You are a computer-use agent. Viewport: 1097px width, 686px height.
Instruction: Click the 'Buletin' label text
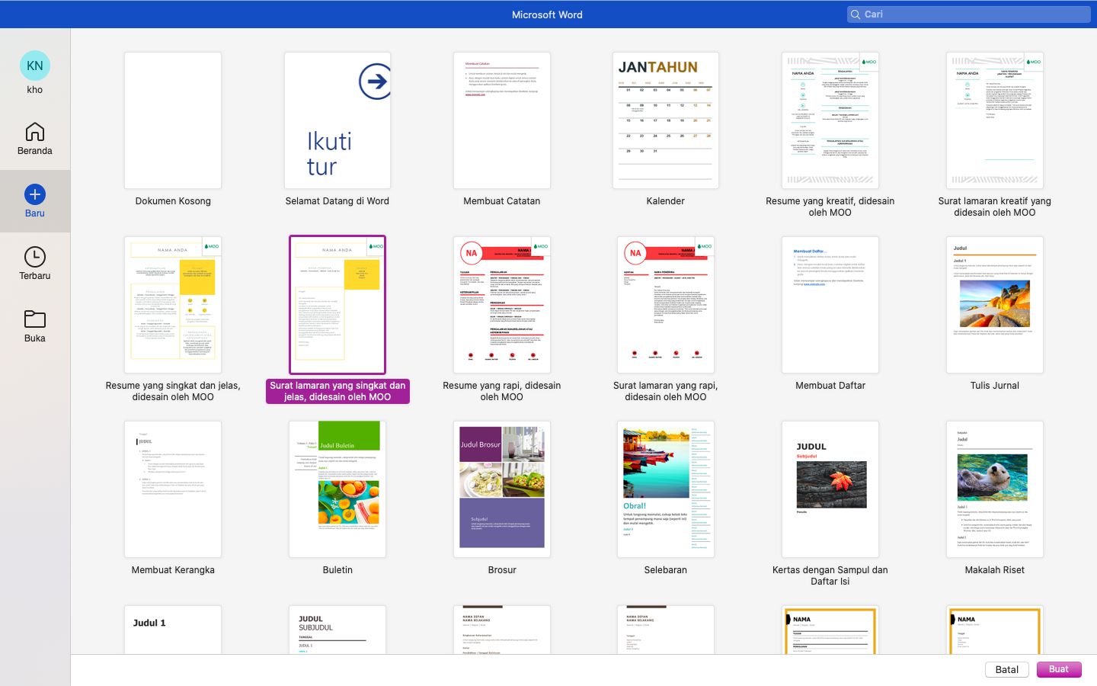pyautogui.click(x=337, y=570)
